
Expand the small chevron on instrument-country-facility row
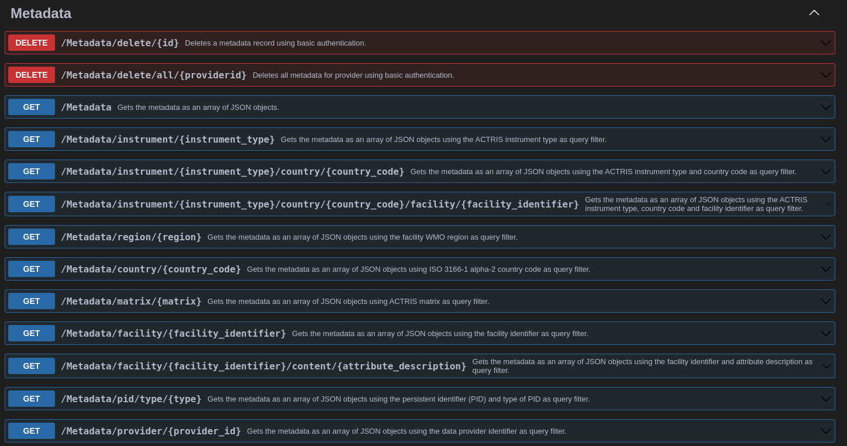pos(828,204)
